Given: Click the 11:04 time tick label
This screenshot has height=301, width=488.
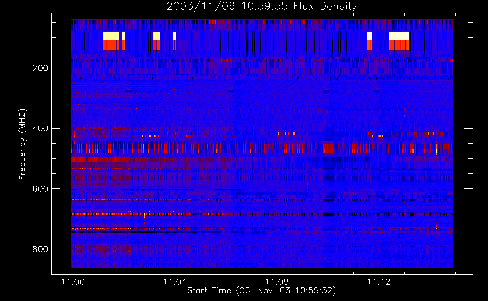Looking at the screenshot, I should point(175,282).
